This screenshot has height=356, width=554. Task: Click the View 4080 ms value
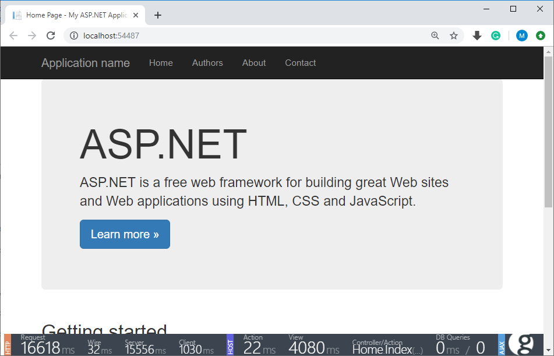[x=314, y=348]
